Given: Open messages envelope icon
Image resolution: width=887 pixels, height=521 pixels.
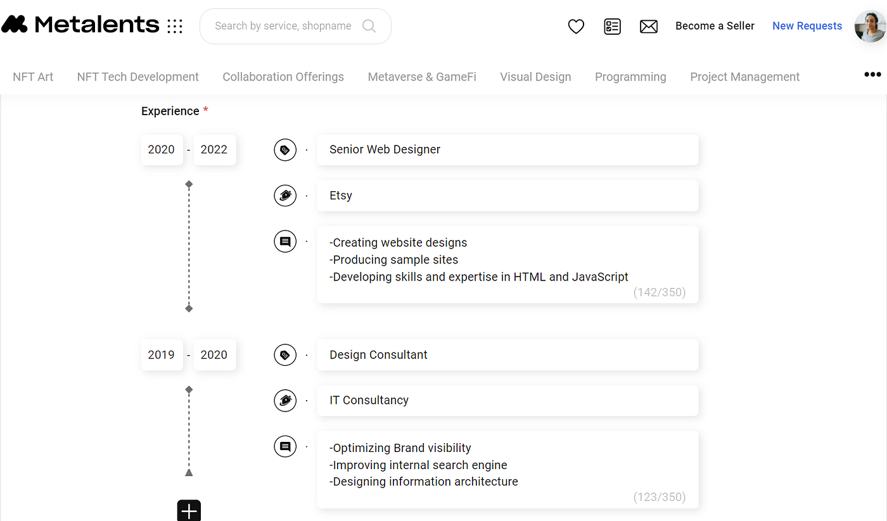Looking at the screenshot, I should tap(649, 27).
